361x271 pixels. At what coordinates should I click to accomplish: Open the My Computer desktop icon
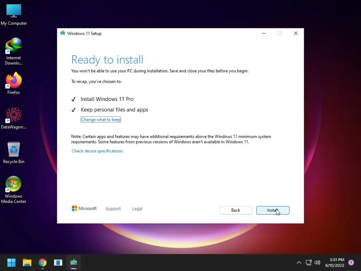pos(14,14)
